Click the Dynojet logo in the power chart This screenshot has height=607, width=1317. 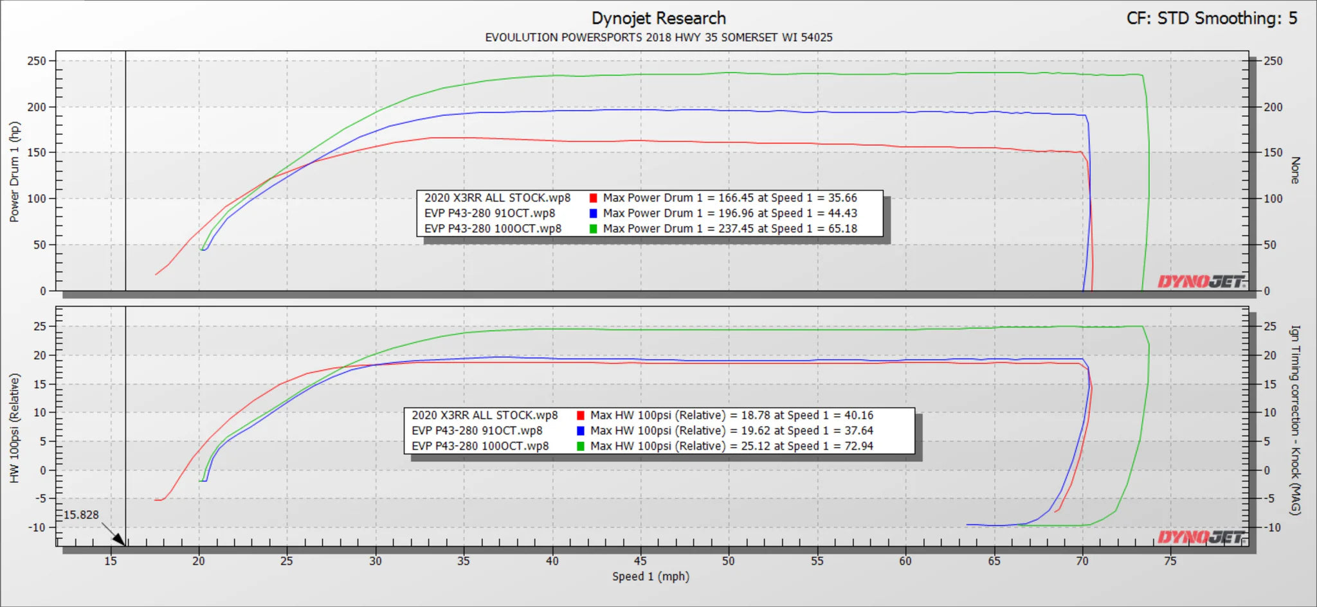pos(1201,281)
